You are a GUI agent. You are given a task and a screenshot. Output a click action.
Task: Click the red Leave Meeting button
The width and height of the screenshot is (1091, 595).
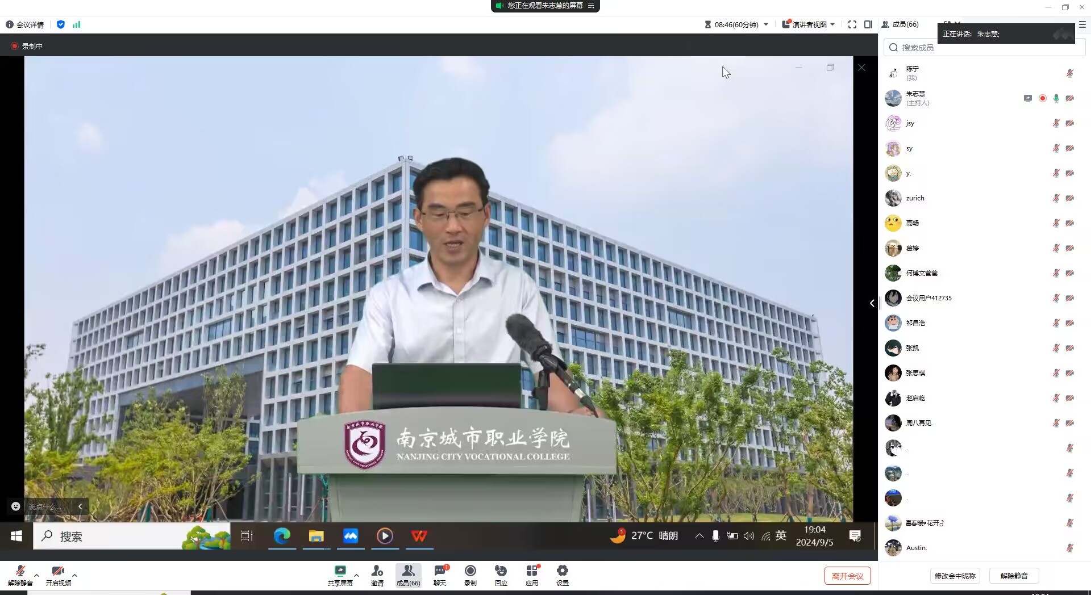pyautogui.click(x=847, y=576)
